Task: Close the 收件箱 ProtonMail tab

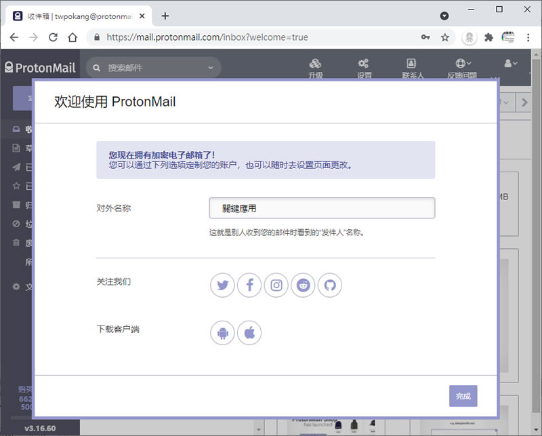Action: click(x=142, y=16)
